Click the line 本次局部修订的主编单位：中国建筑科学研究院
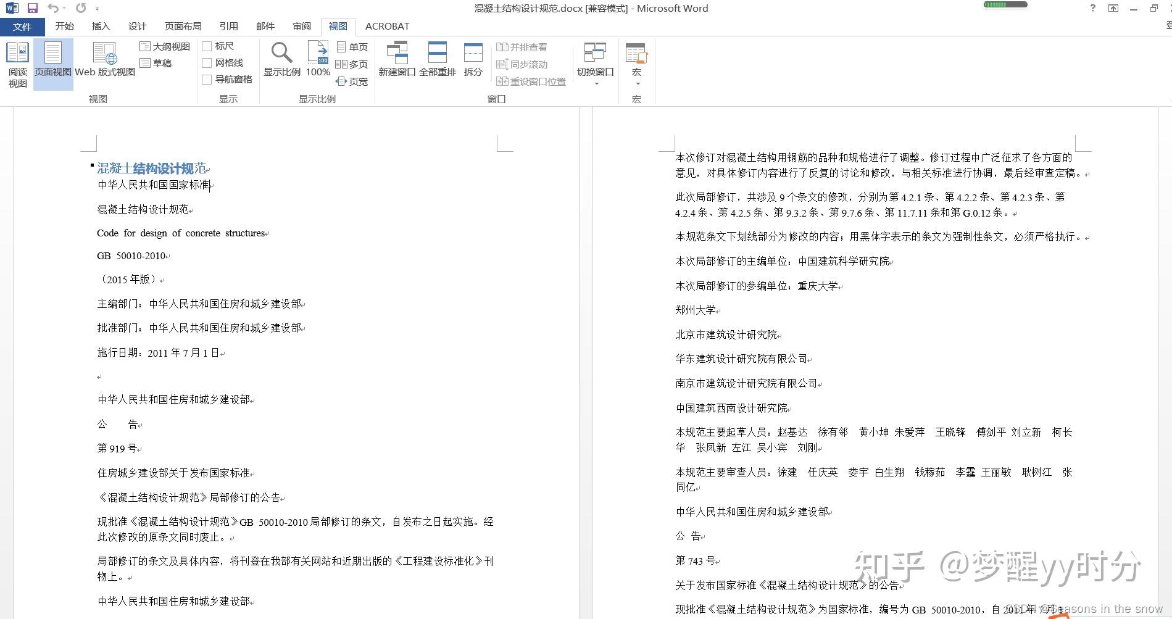This screenshot has width=1172, height=619. coord(783,262)
